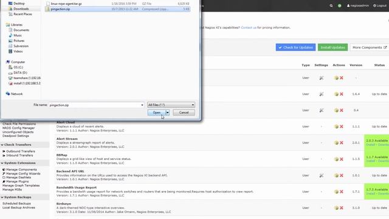389x219 pixels.
Task: Open Manage Plugins in sidebar
Action: tap(17, 181)
